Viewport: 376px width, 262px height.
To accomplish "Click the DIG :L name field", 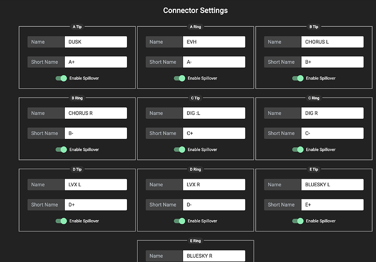I will (x=214, y=113).
